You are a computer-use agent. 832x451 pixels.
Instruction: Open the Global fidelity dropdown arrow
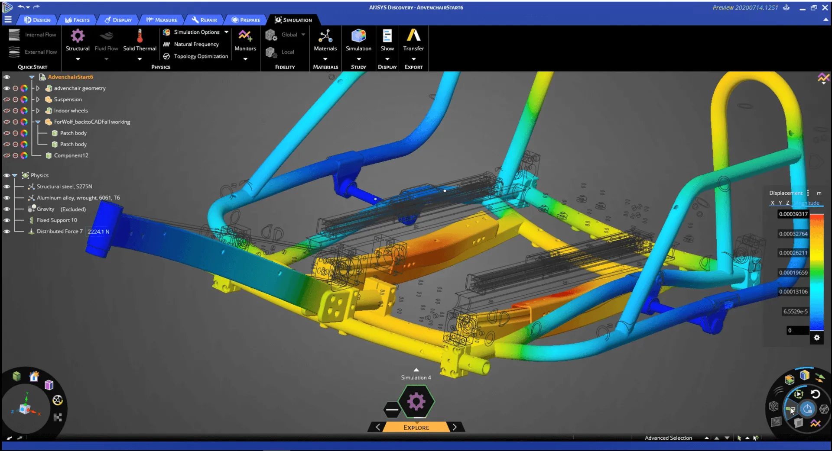(303, 35)
